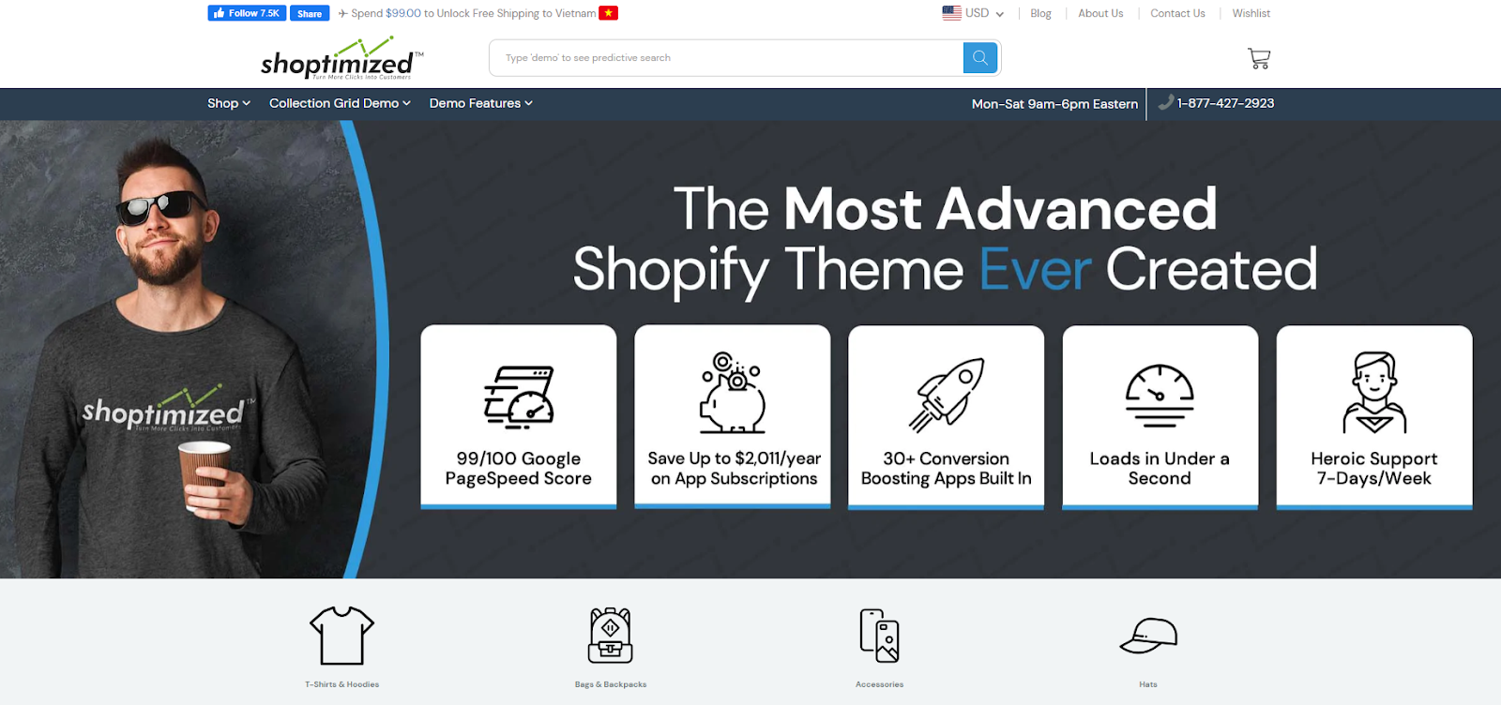Open the Accessories label link
This screenshot has width=1501, height=705.
coord(880,684)
